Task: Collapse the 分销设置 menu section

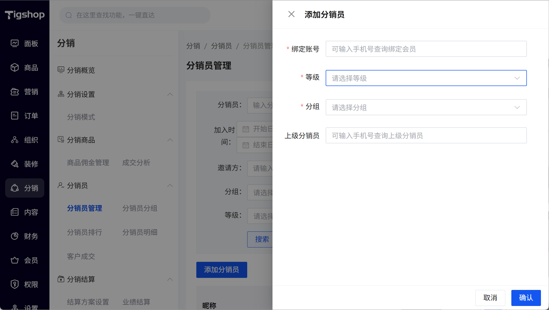Action: (170, 94)
